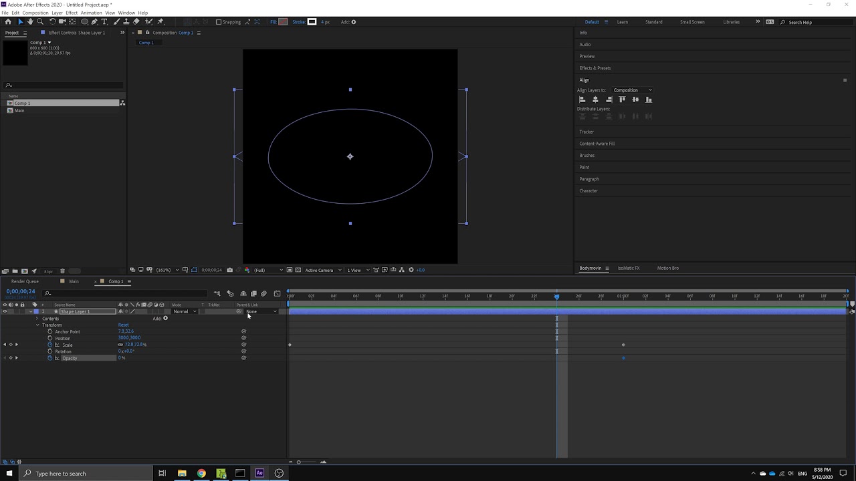Viewport: 856px width, 481px height.
Task: Expand the Contents group
Action: pyautogui.click(x=37, y=319)
